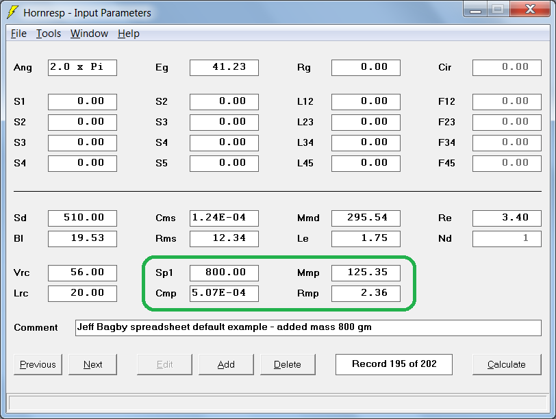This screenshot has width=556, height=419.
Task: Click the Ang label
Action: point(23,68)
